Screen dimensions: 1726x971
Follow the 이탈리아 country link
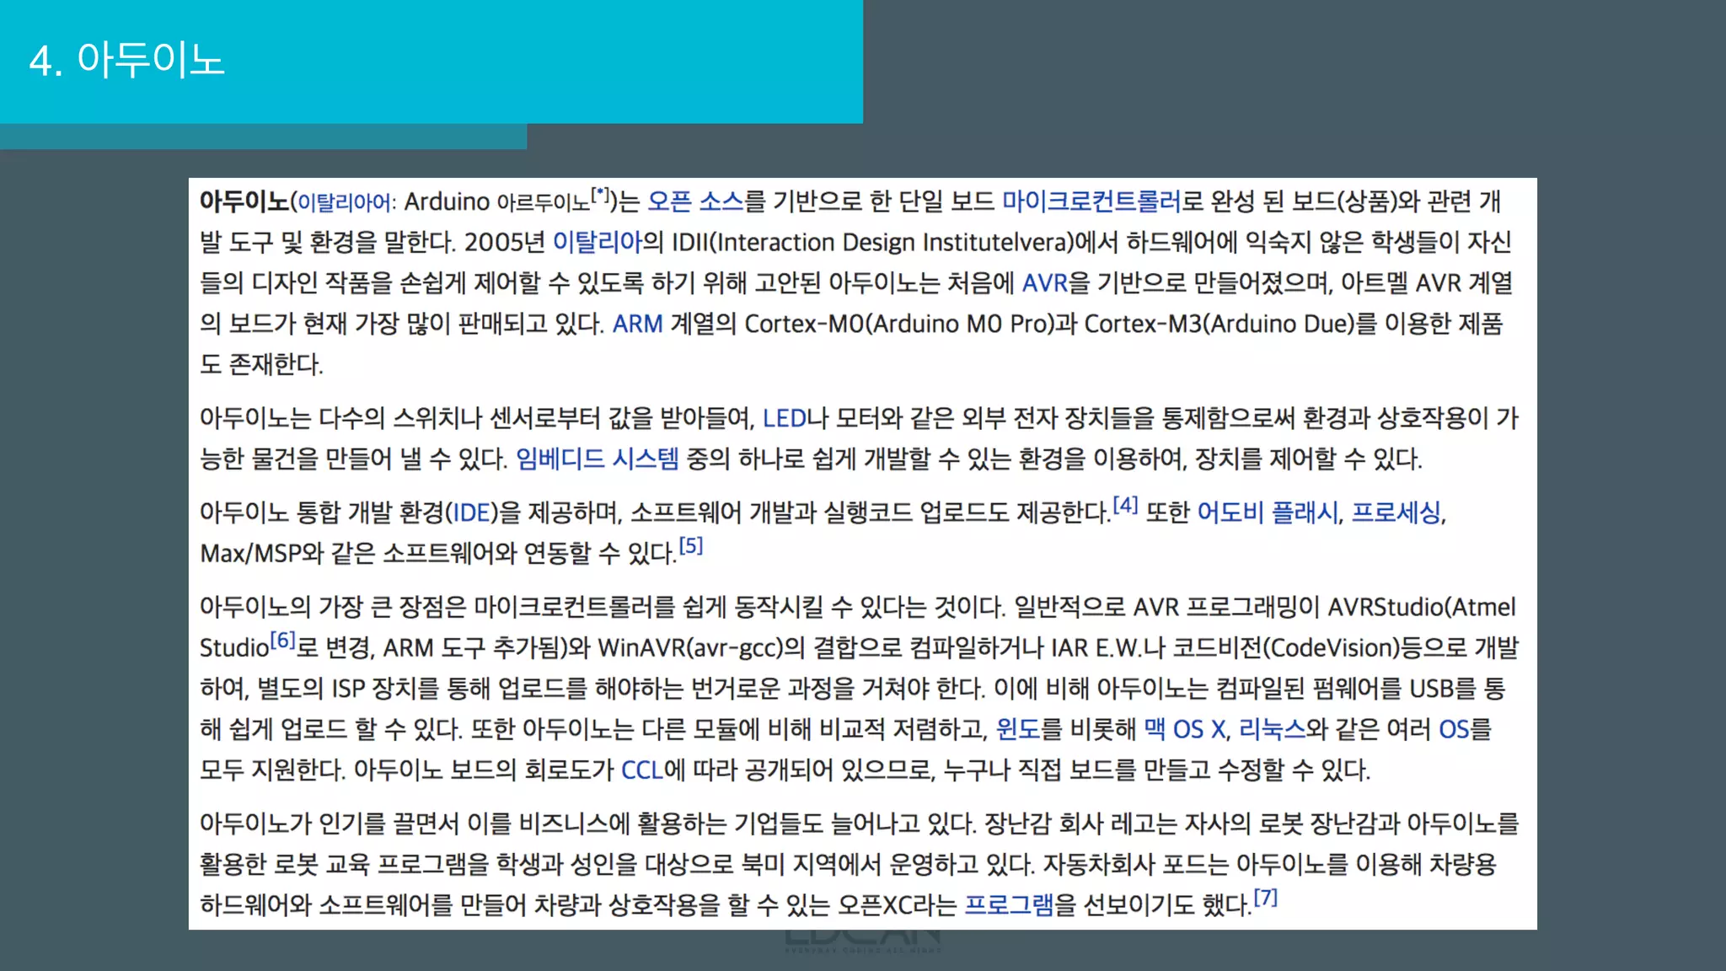(598, 243)
